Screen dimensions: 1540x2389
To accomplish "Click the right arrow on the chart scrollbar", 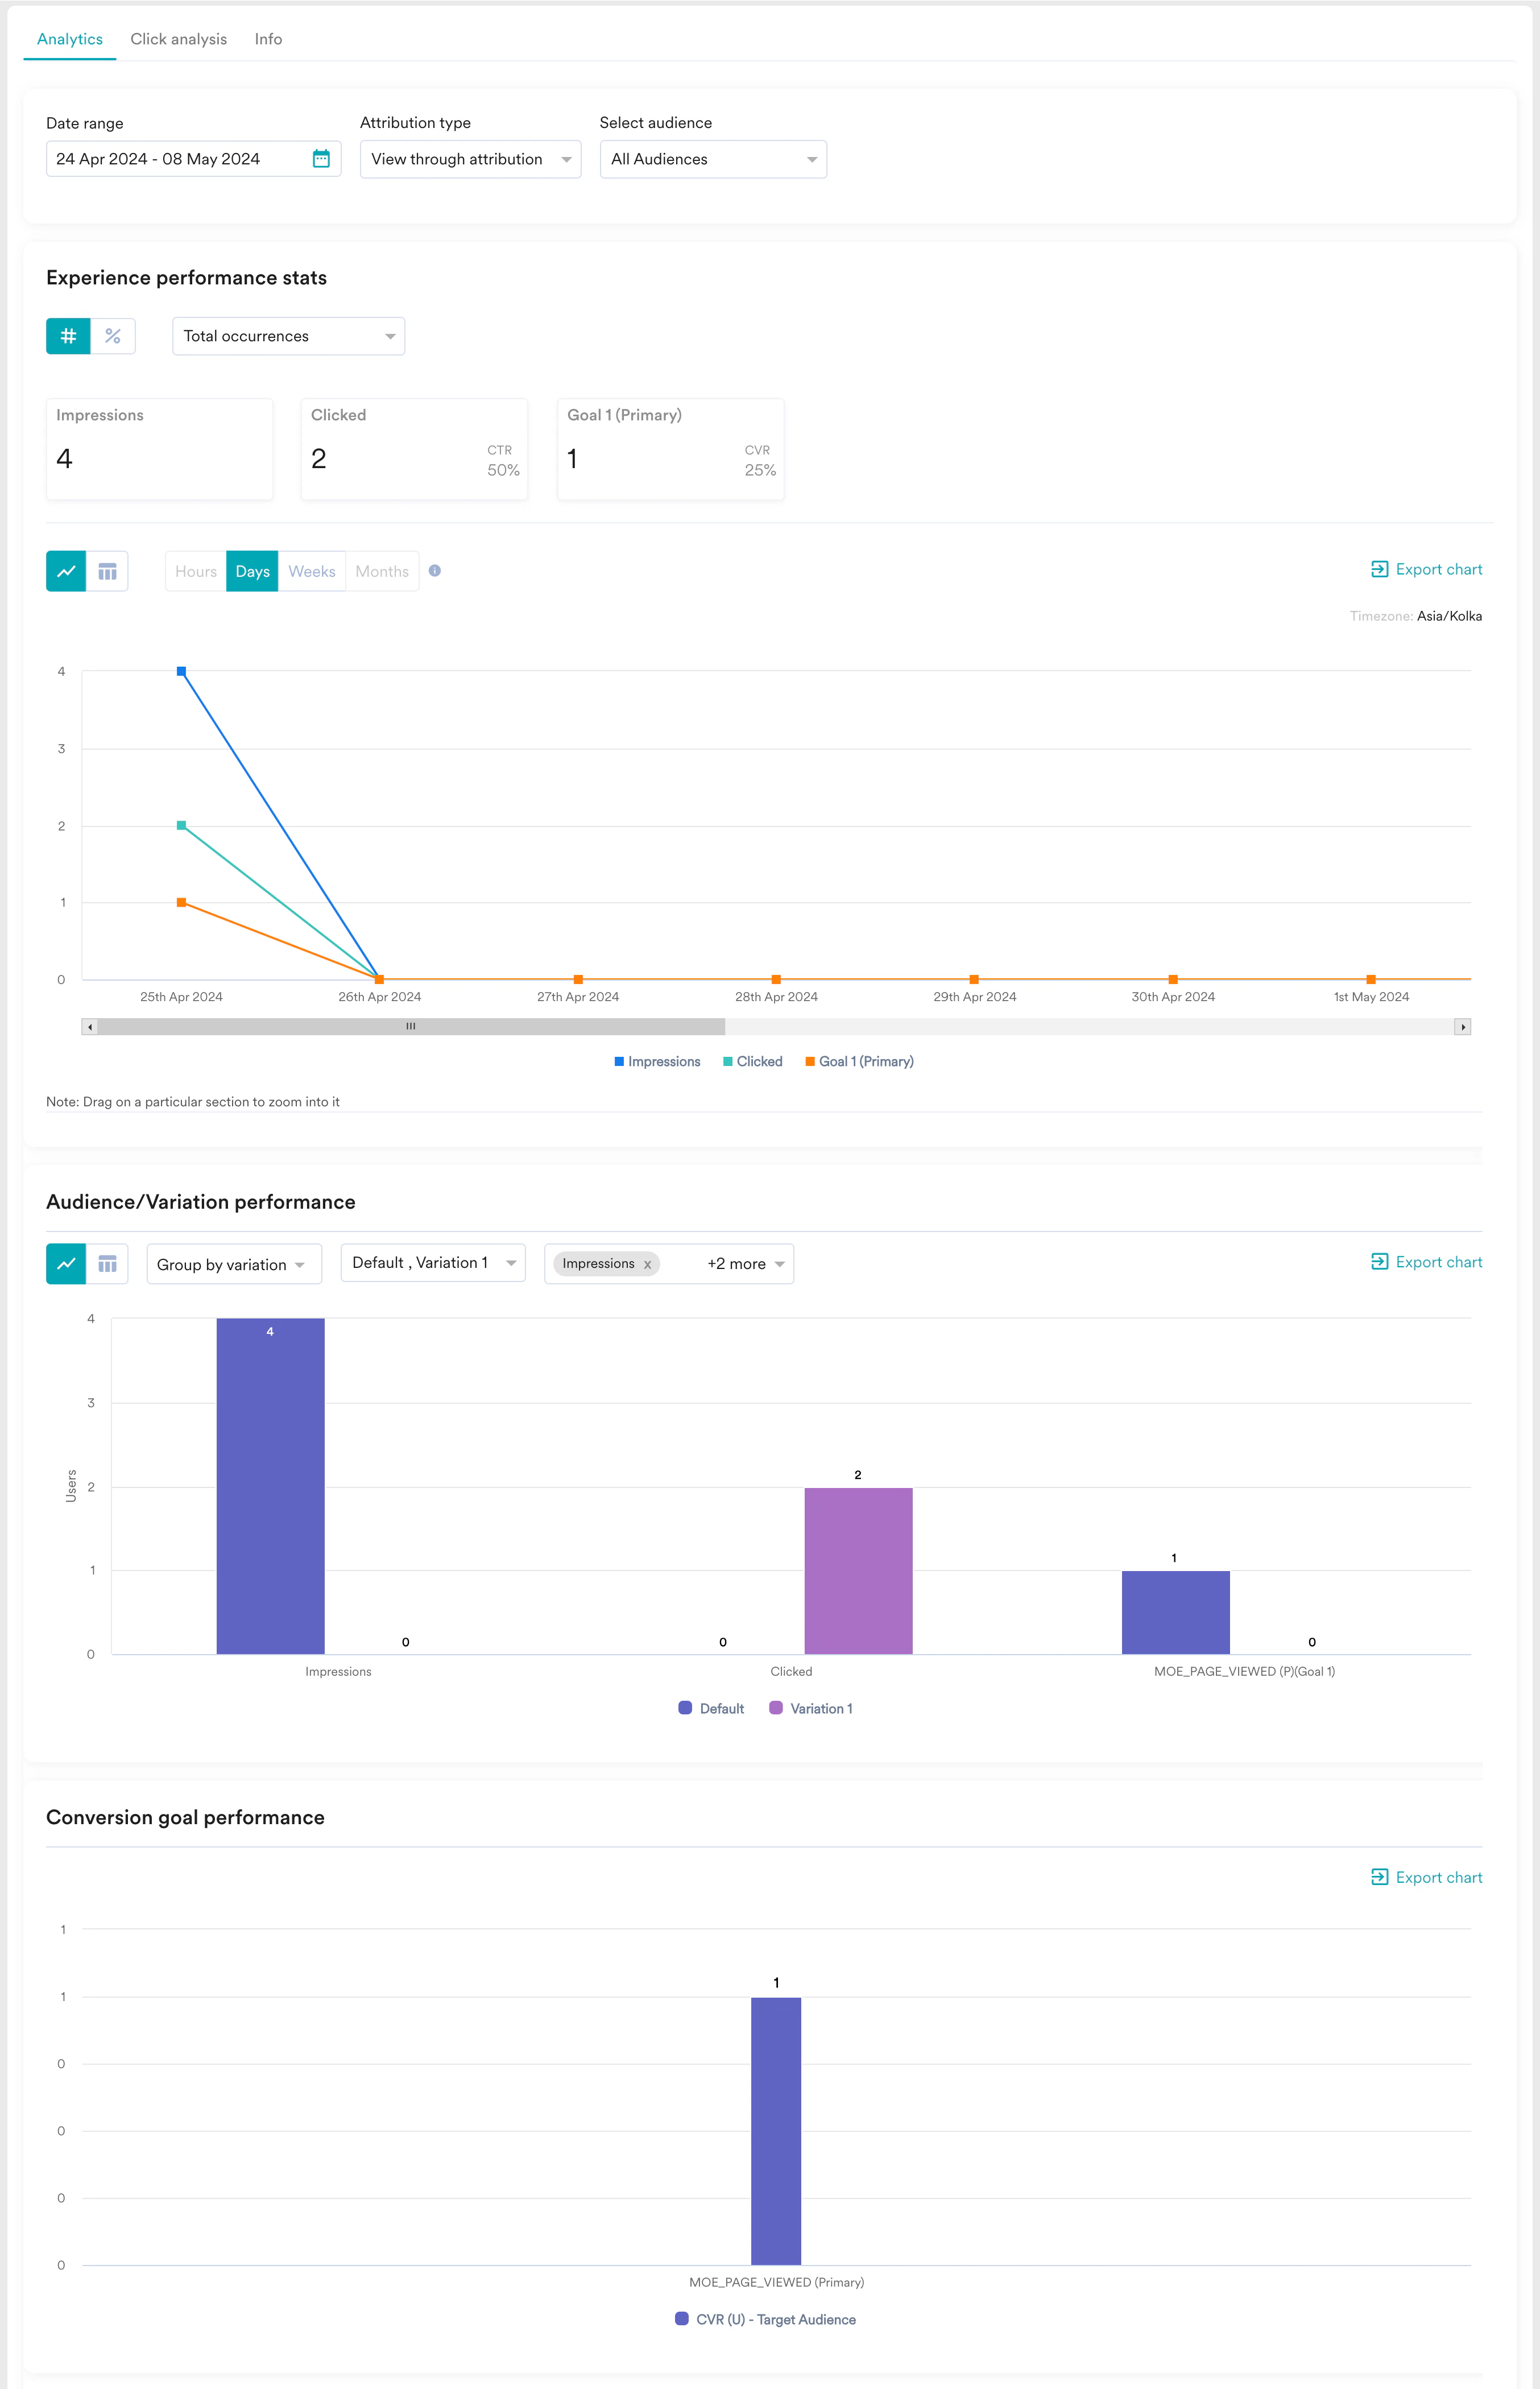I will pyautogui.click(x=1462, y=1026).
